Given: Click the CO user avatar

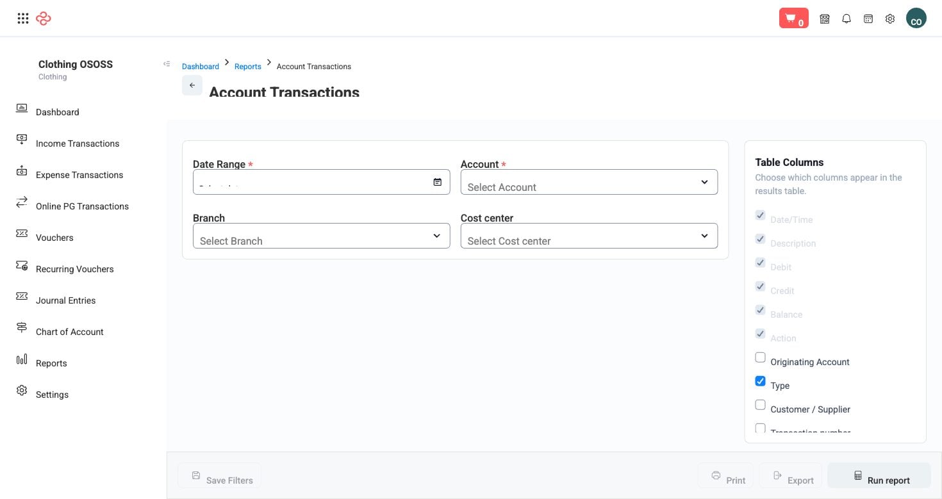Looking at the screenshot, I should [916, 19].
